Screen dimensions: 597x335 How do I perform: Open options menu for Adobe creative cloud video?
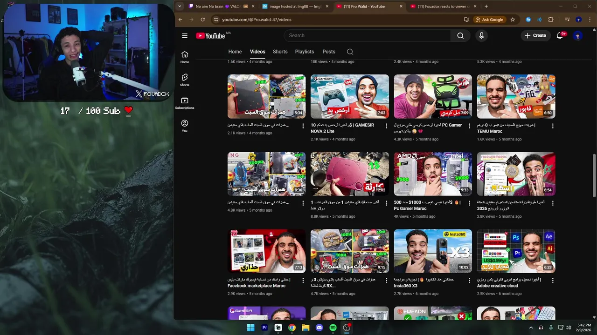[x=553, y=281]
